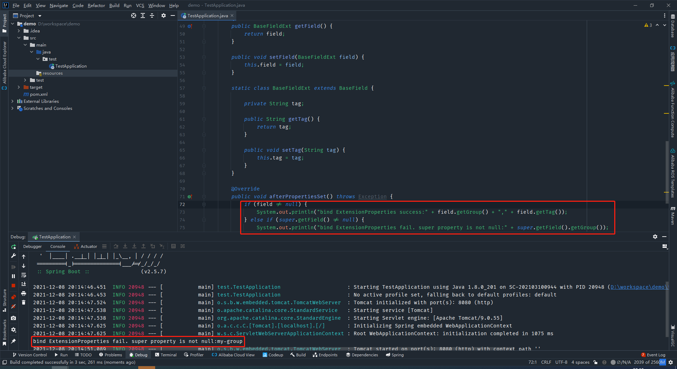
Task: Expand External Libraries node
Action: click(13, 101)
